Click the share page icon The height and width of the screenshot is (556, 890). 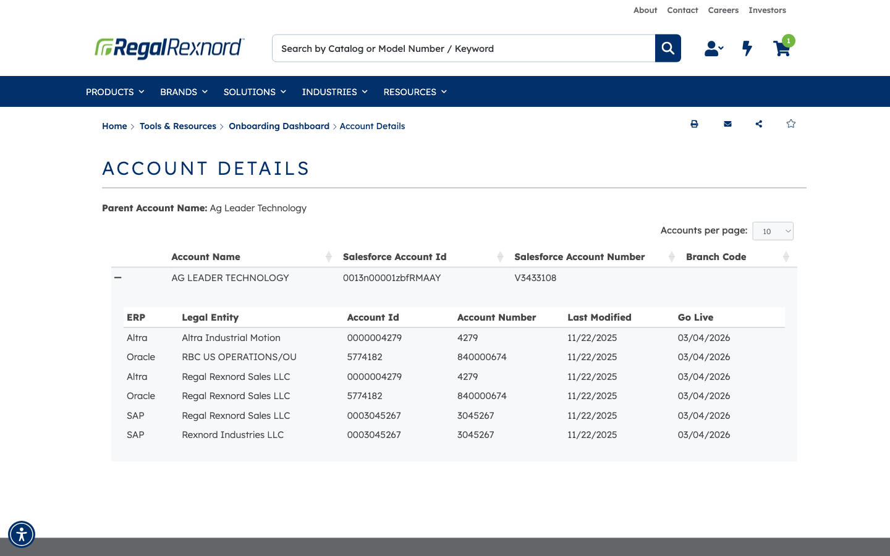pos(759,124)
